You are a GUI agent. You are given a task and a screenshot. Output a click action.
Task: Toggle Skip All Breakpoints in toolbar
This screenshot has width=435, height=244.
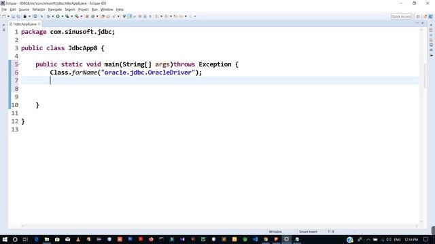[x=42, y=16]
